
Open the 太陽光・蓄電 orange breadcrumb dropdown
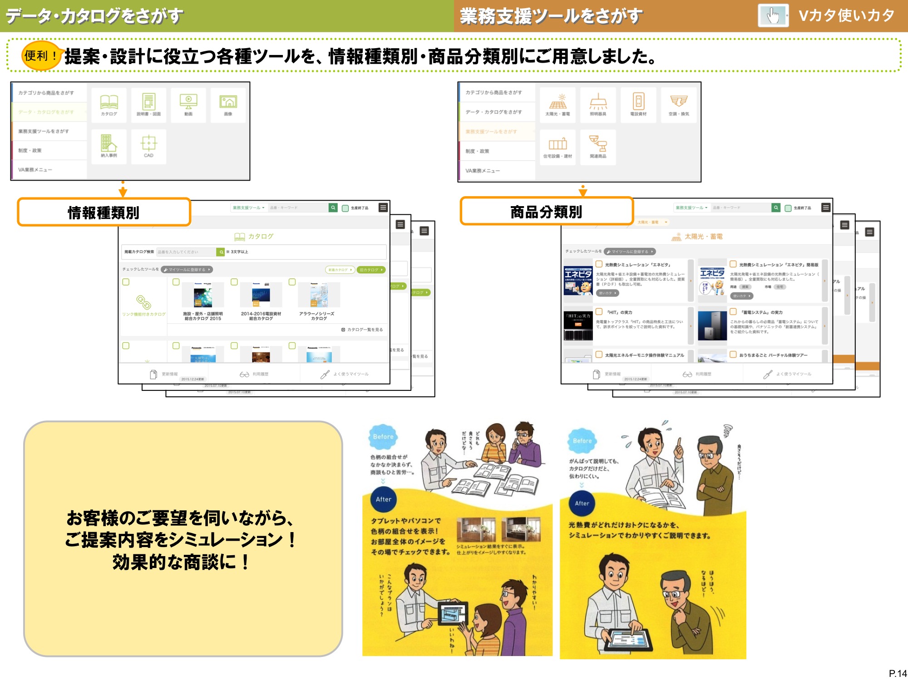click(x=652, y=222)
